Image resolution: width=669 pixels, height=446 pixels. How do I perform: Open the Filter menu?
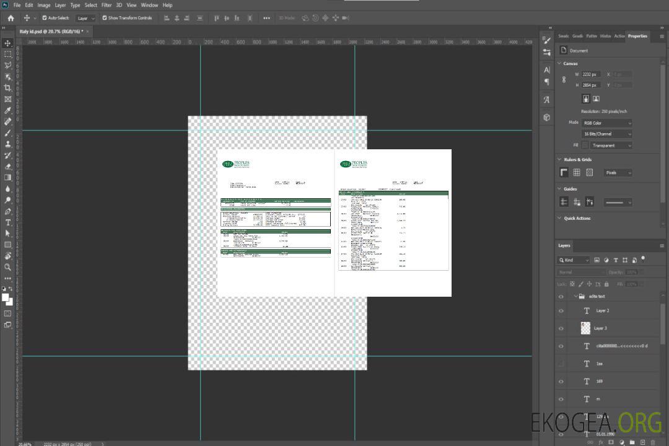coord(107,5)
